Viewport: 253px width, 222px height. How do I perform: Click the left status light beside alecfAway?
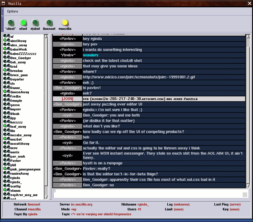click(x=5, y=40)
